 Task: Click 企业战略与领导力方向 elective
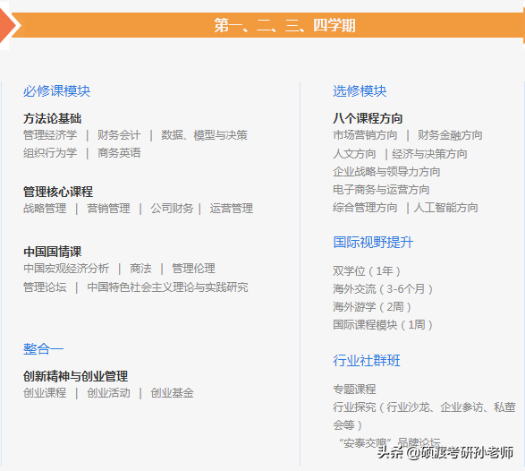click(x=386, y=172)
